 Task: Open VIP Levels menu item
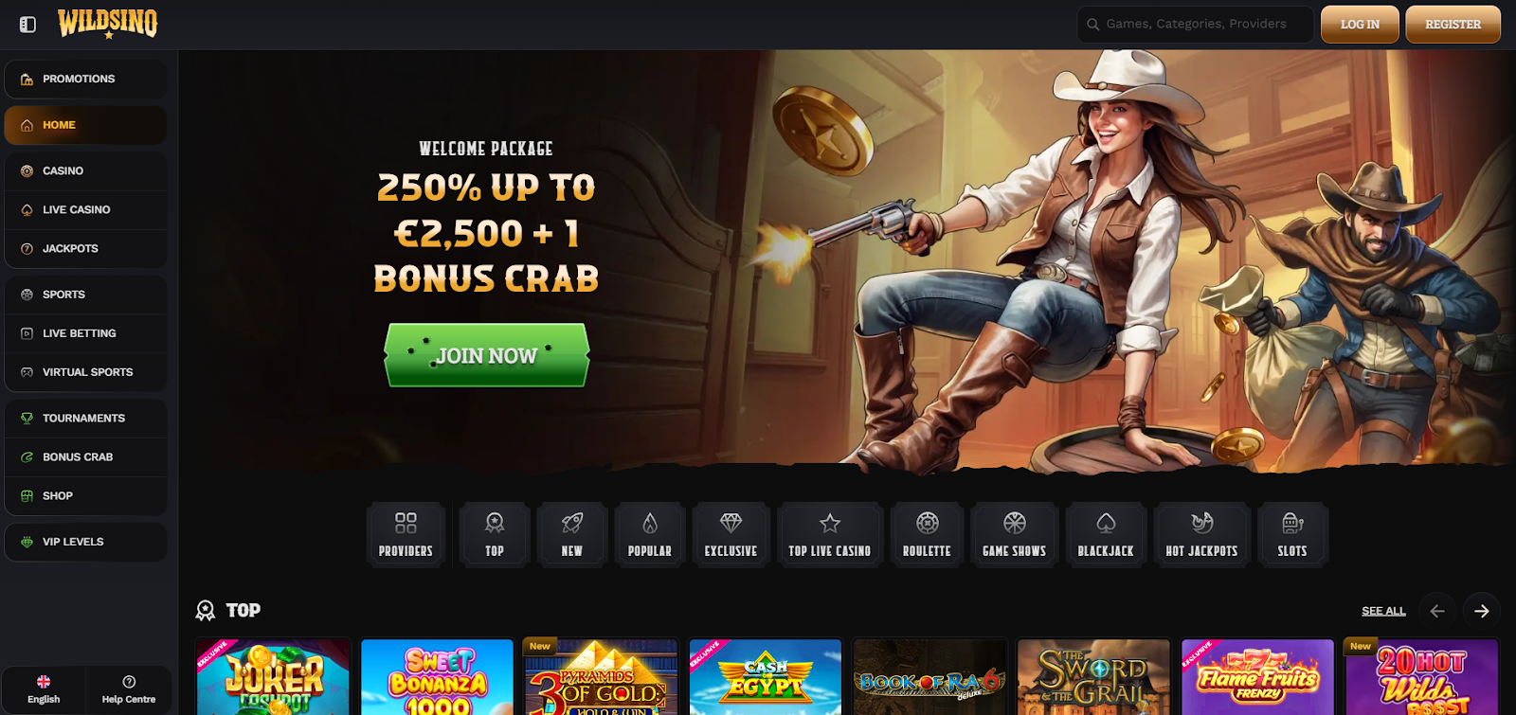pos(85,543)
